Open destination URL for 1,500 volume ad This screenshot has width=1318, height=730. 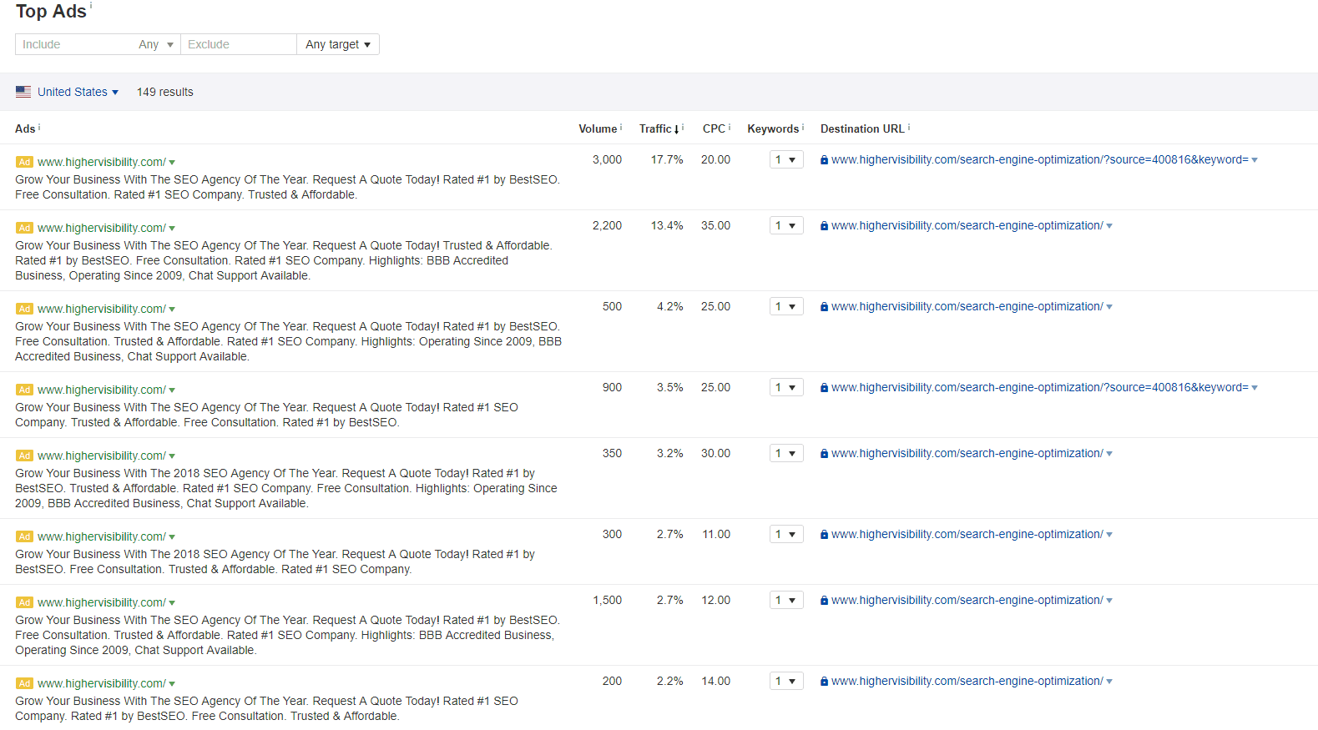point(967,600)
